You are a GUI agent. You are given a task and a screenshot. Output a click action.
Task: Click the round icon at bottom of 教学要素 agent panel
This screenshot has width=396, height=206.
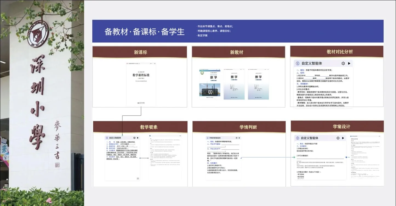pos(138,178)
